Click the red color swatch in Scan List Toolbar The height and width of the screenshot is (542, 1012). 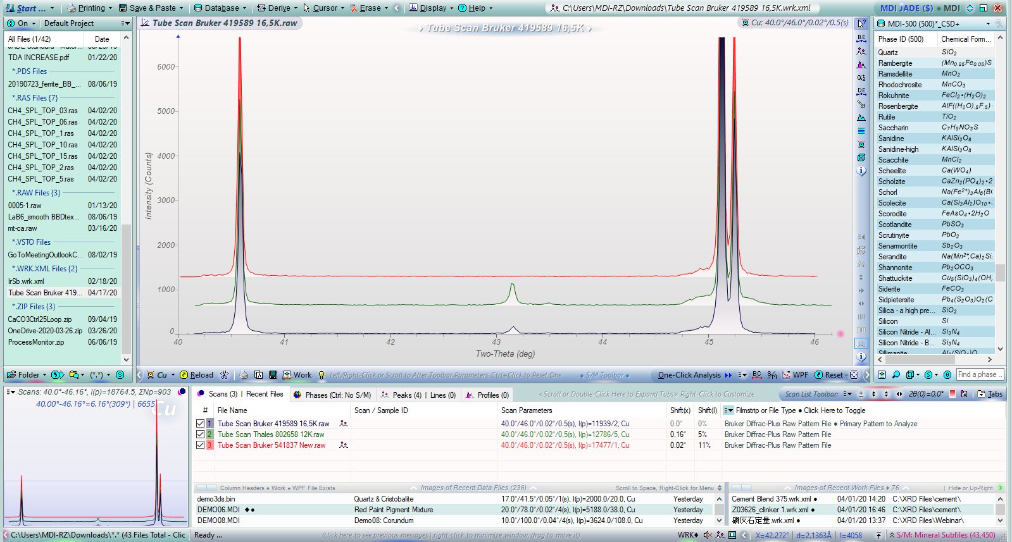coord(952,394)
